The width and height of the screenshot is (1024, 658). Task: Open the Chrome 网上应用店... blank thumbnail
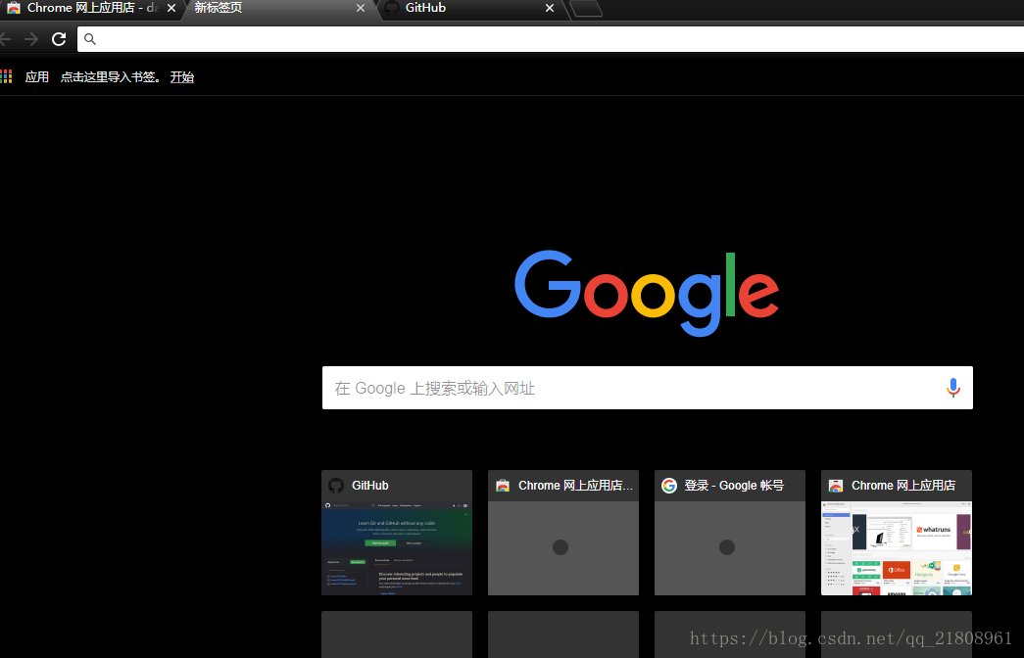pyautogui.click(x=562, y=547)
